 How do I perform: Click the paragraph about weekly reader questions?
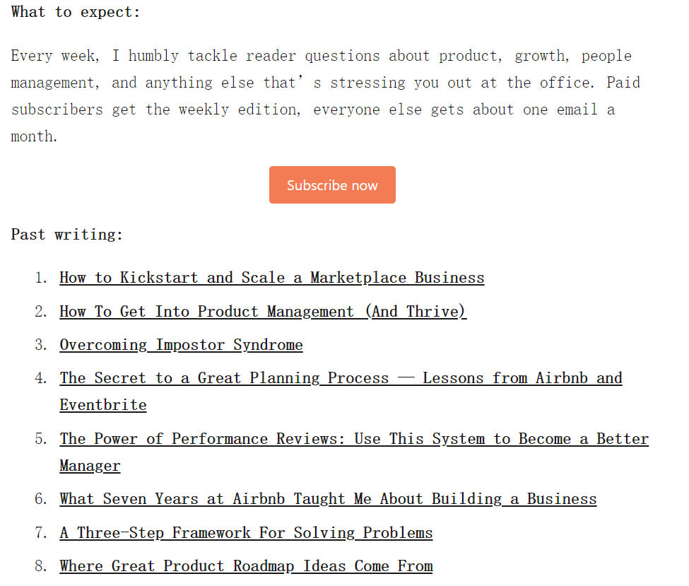pyautogui.click(x=326, y=96)
